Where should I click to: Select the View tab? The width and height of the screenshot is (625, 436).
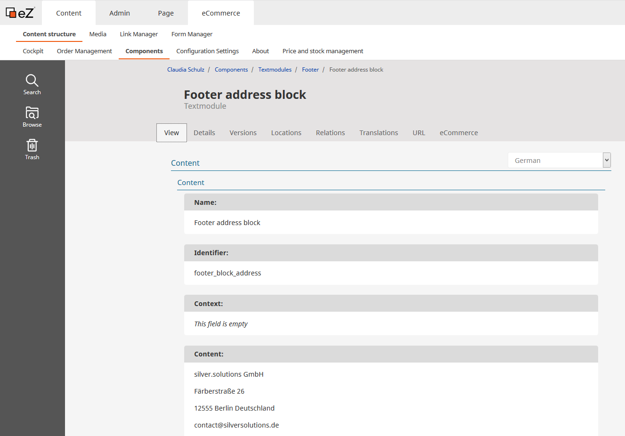(171, 133)
